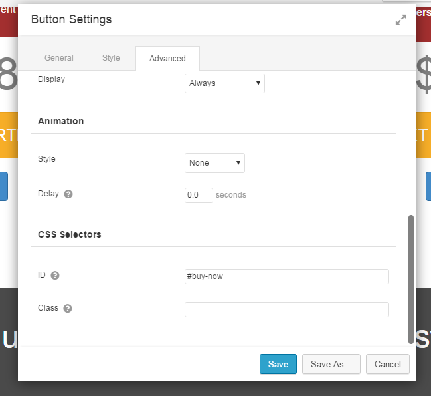
Task: Open the Style tab
Action: (111, 58)
